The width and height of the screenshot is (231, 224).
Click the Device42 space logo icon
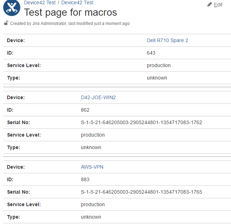12,8
